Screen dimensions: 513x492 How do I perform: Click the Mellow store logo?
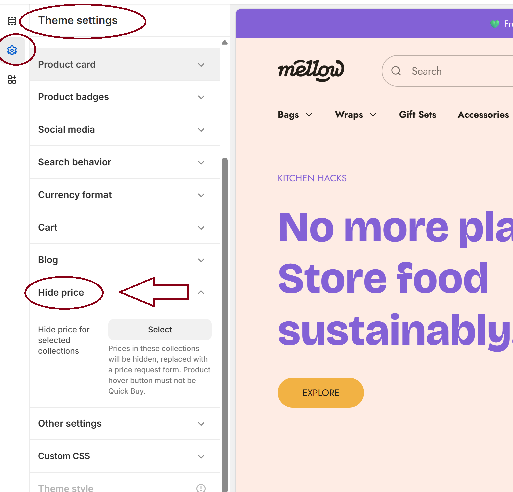pos(311,70)
